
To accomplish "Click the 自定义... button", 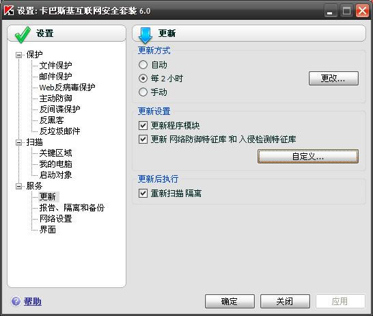I will click(308, 156).
